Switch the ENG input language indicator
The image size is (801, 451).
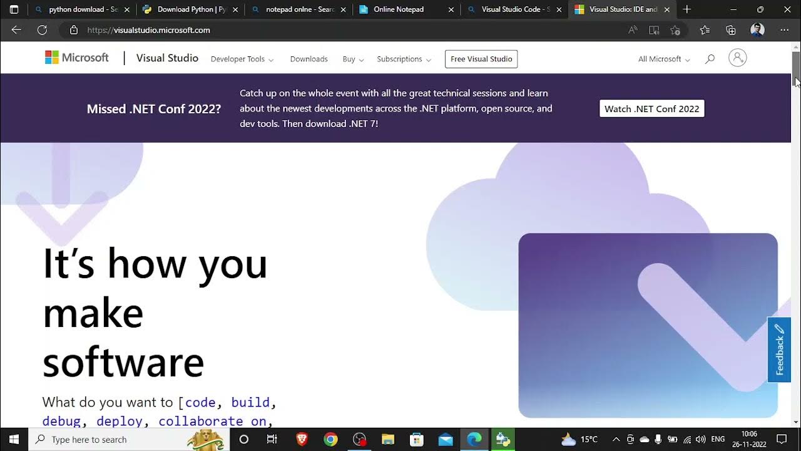coord(718,439)
